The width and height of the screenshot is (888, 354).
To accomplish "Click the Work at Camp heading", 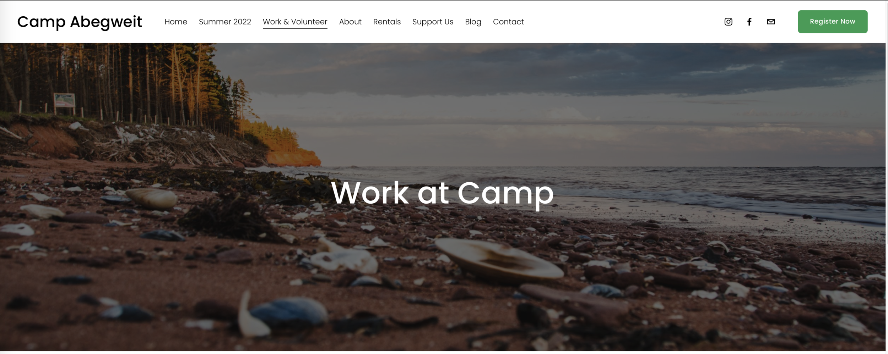I will click(442, 194).
